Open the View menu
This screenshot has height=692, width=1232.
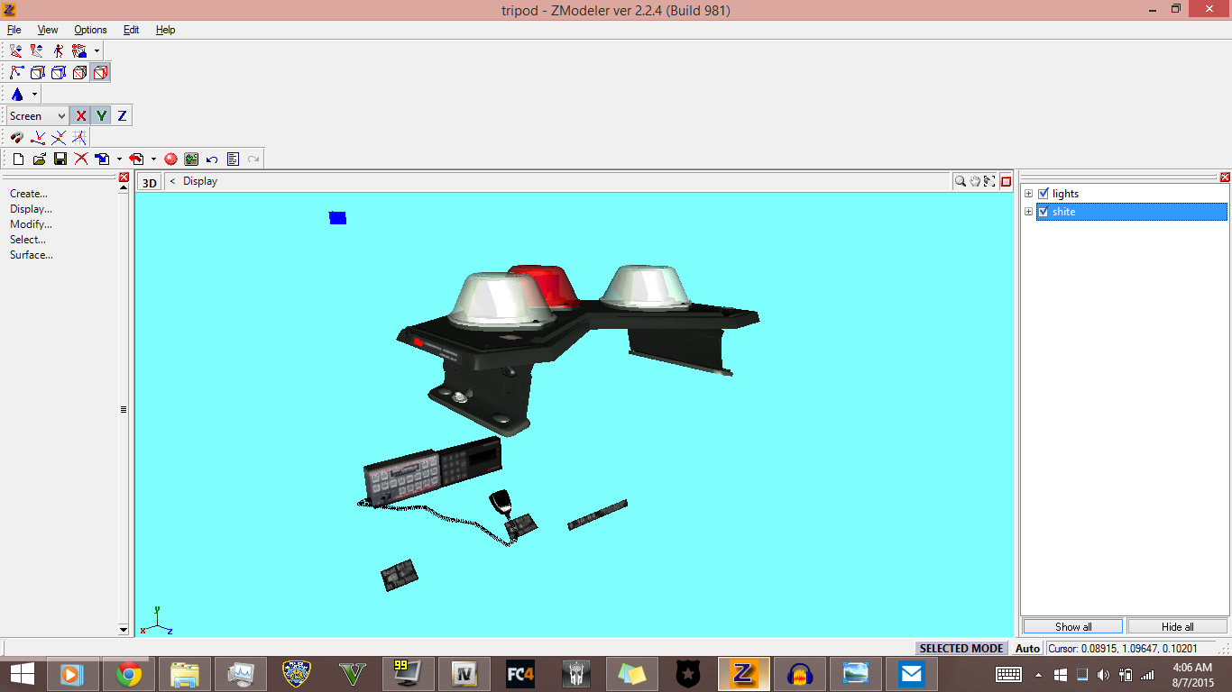pos(48,30)
